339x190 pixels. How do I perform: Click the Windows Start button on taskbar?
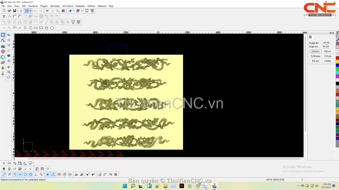coord(125,186)
